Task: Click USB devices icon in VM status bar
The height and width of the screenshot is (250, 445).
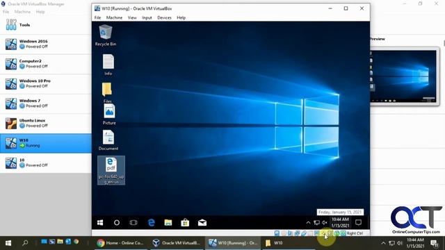Action: [304, 233]
